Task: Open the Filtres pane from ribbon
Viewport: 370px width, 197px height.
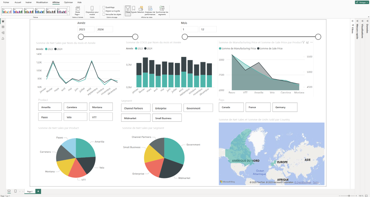Action: point(128,10)
